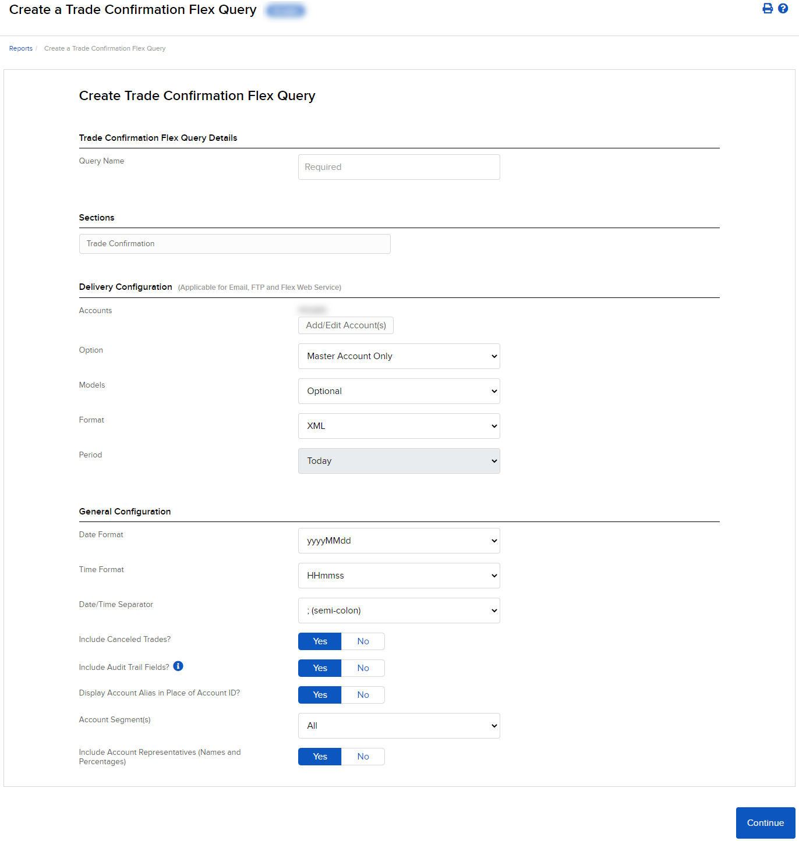This screenshot has height=841, width=799.
Task: Set Include Canceled Trades to No
Action: click(362, 641)
